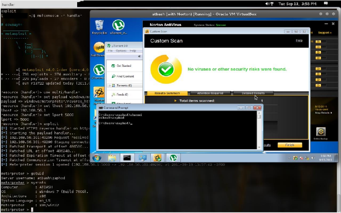This screenshot has height=213, width=341.
Task: Click the Finish button in Custom Scan
Action: pyautogui.click(x=290, y=145)
